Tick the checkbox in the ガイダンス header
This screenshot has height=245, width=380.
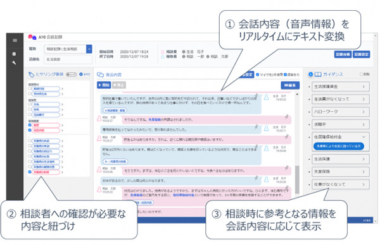(361, 74)
